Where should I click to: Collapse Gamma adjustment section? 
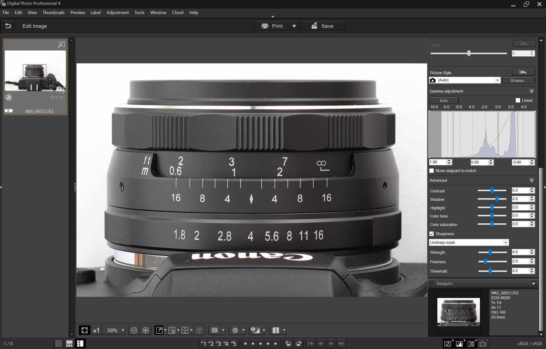[x=531, y=91]
